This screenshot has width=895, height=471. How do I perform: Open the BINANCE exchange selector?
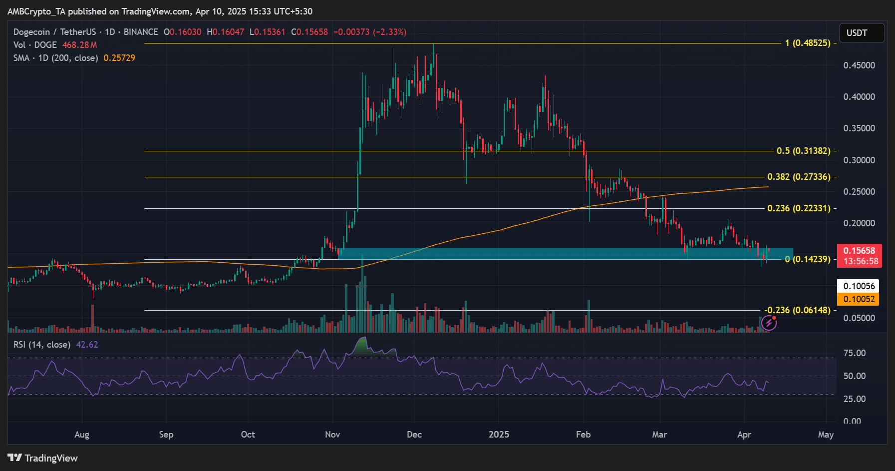click(141, 31)
